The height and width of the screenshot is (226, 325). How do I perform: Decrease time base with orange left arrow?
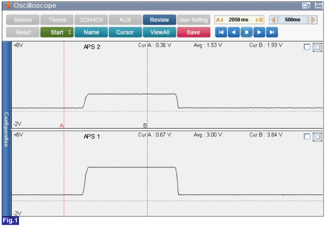pyautogui.click(x=273, y=20)
